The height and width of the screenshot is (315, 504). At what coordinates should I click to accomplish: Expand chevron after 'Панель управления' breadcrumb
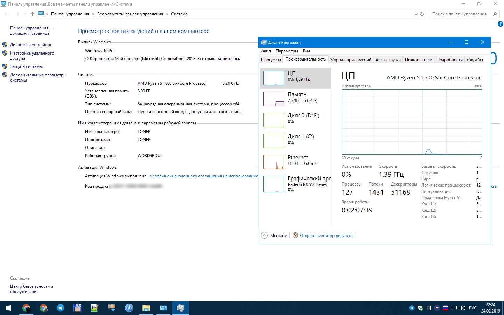[93, 14]
